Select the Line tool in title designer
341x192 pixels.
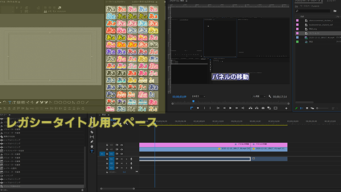coord(87,102)
